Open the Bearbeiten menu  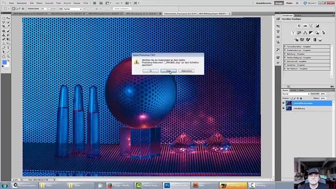click(22, 3)
